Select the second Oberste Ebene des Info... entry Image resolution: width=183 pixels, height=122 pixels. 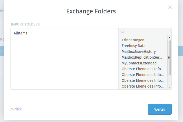(142, 75)
